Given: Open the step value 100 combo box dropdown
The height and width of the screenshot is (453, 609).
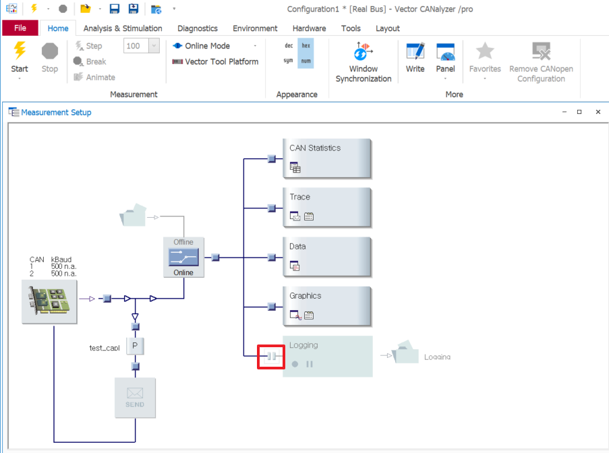Looking at the screenshot, I should pos(154,46).
